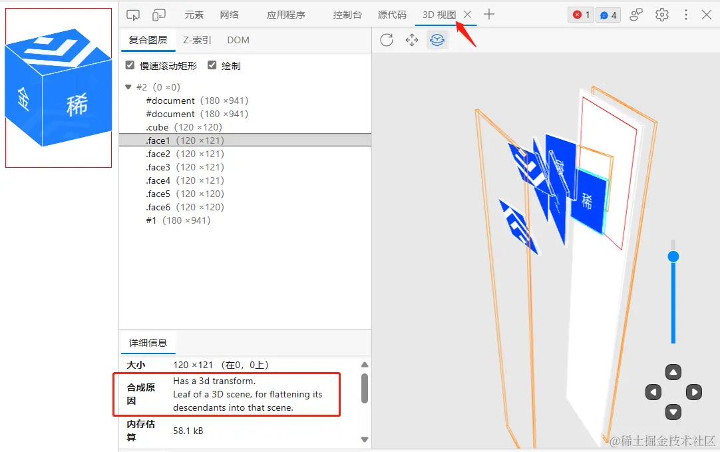Reset the 3D view with refresh icon

[387, 40]
